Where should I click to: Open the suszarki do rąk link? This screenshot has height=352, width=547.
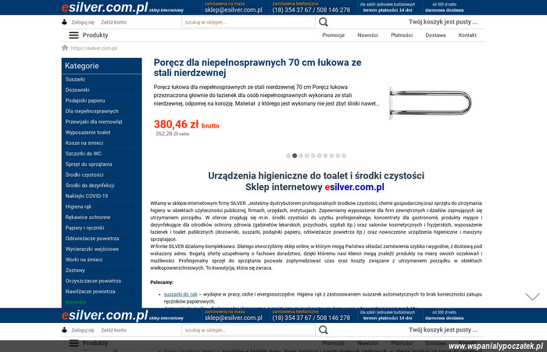(181, 294)
